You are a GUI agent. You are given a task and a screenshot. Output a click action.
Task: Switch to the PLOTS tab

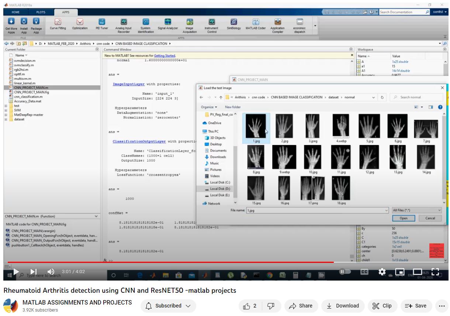(41, 12)
